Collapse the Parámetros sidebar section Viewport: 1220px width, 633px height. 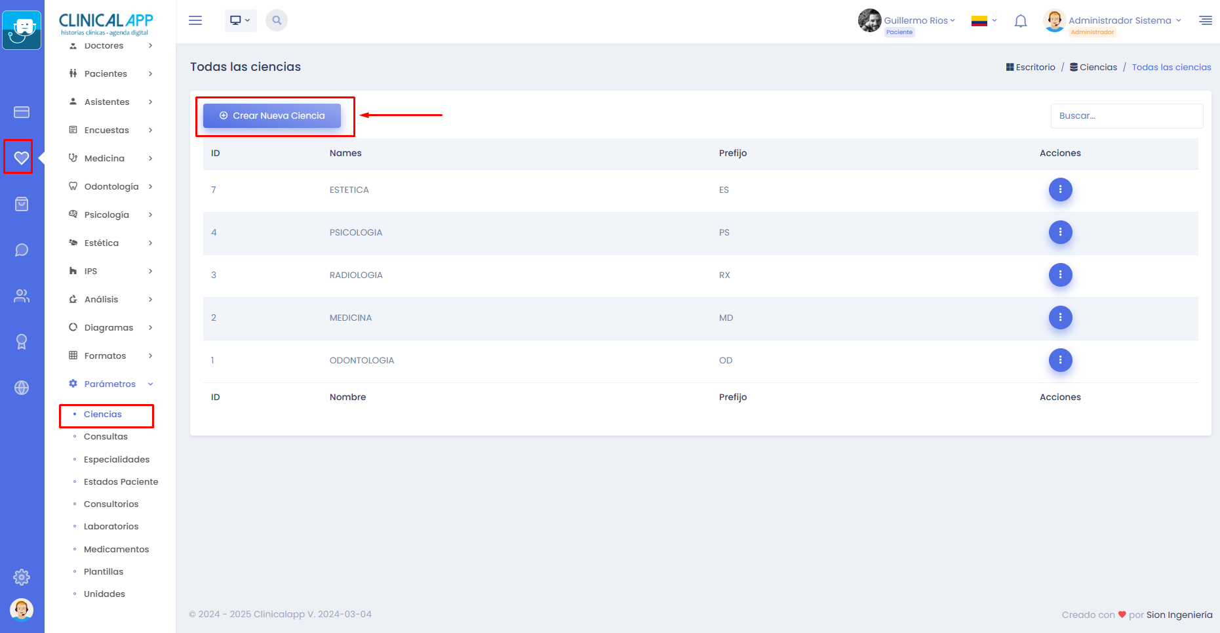click(x=110, y=384)
